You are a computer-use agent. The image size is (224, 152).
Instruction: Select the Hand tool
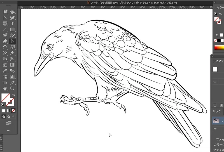[5, 89]
